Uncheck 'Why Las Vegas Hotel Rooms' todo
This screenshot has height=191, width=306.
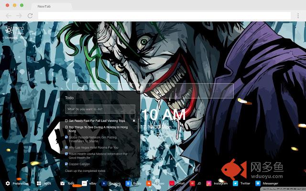point(66,148)
